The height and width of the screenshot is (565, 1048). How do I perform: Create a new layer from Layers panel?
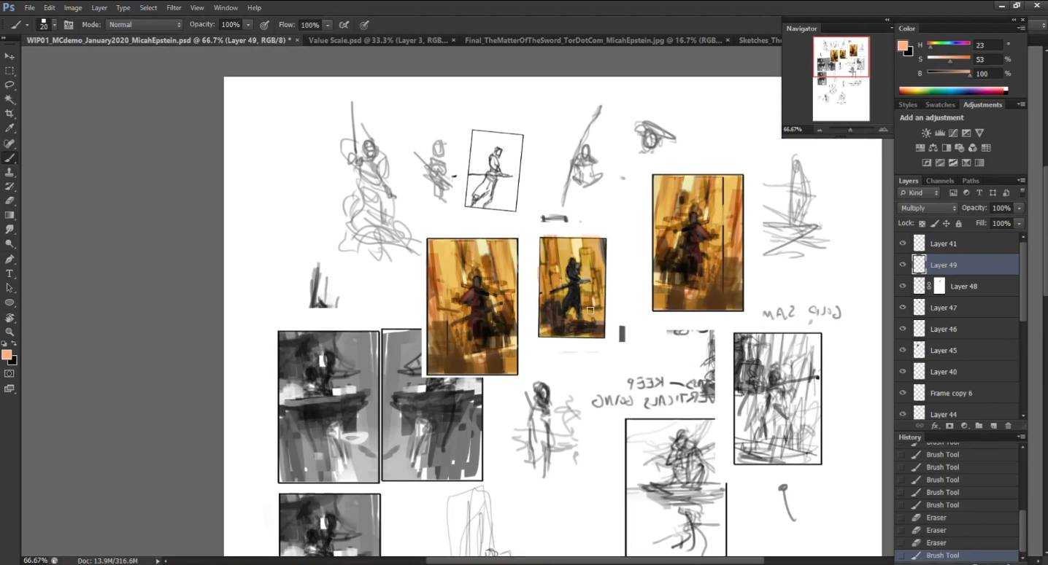pos(993,426)
